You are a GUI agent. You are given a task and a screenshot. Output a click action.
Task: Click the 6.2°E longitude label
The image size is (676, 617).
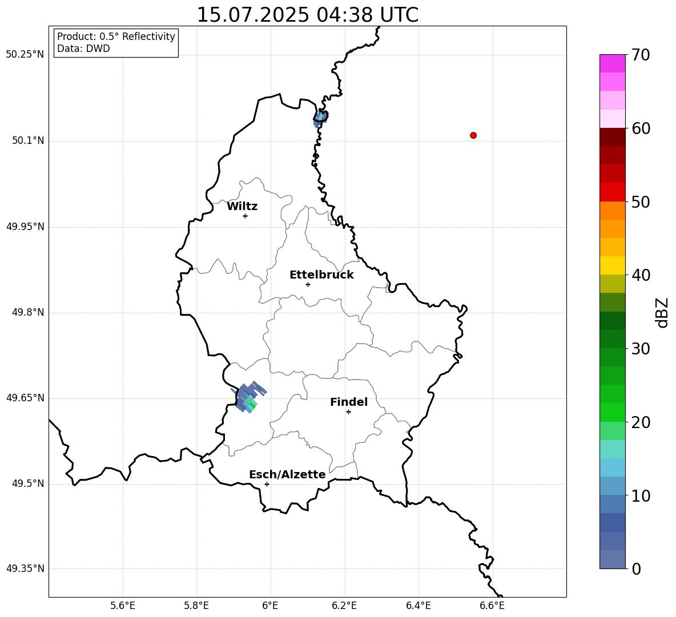click(344, 606)
